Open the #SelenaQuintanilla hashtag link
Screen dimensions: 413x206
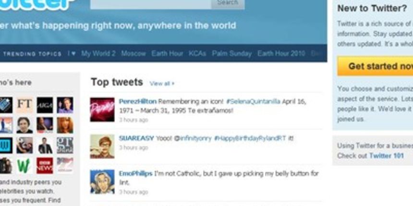(x=253, y=102)
